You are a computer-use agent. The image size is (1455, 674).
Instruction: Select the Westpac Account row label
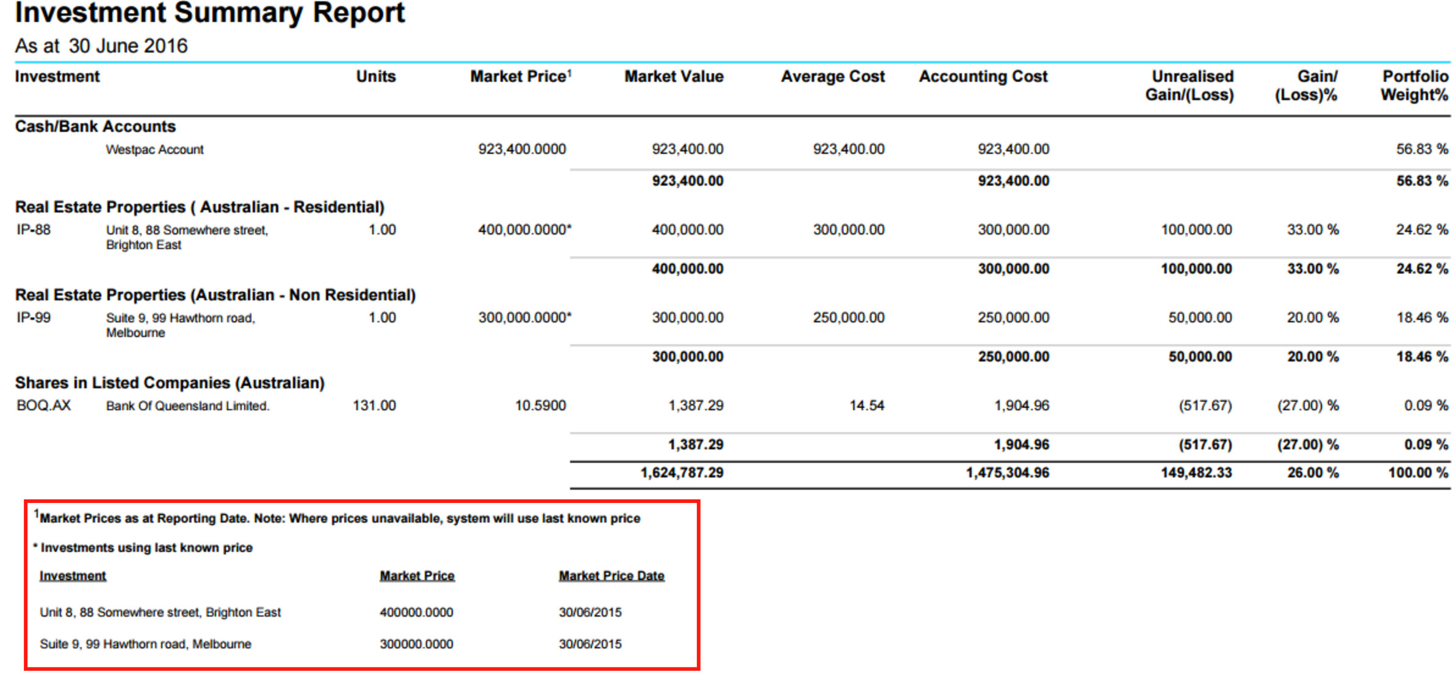click(x=154, y=150)
